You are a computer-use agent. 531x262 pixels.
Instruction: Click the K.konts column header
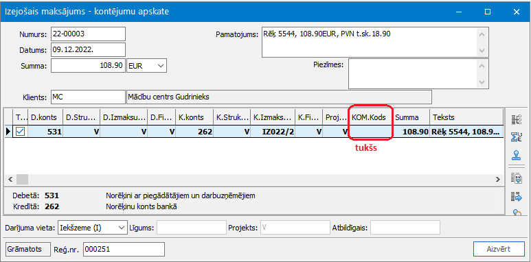point(194,117)
